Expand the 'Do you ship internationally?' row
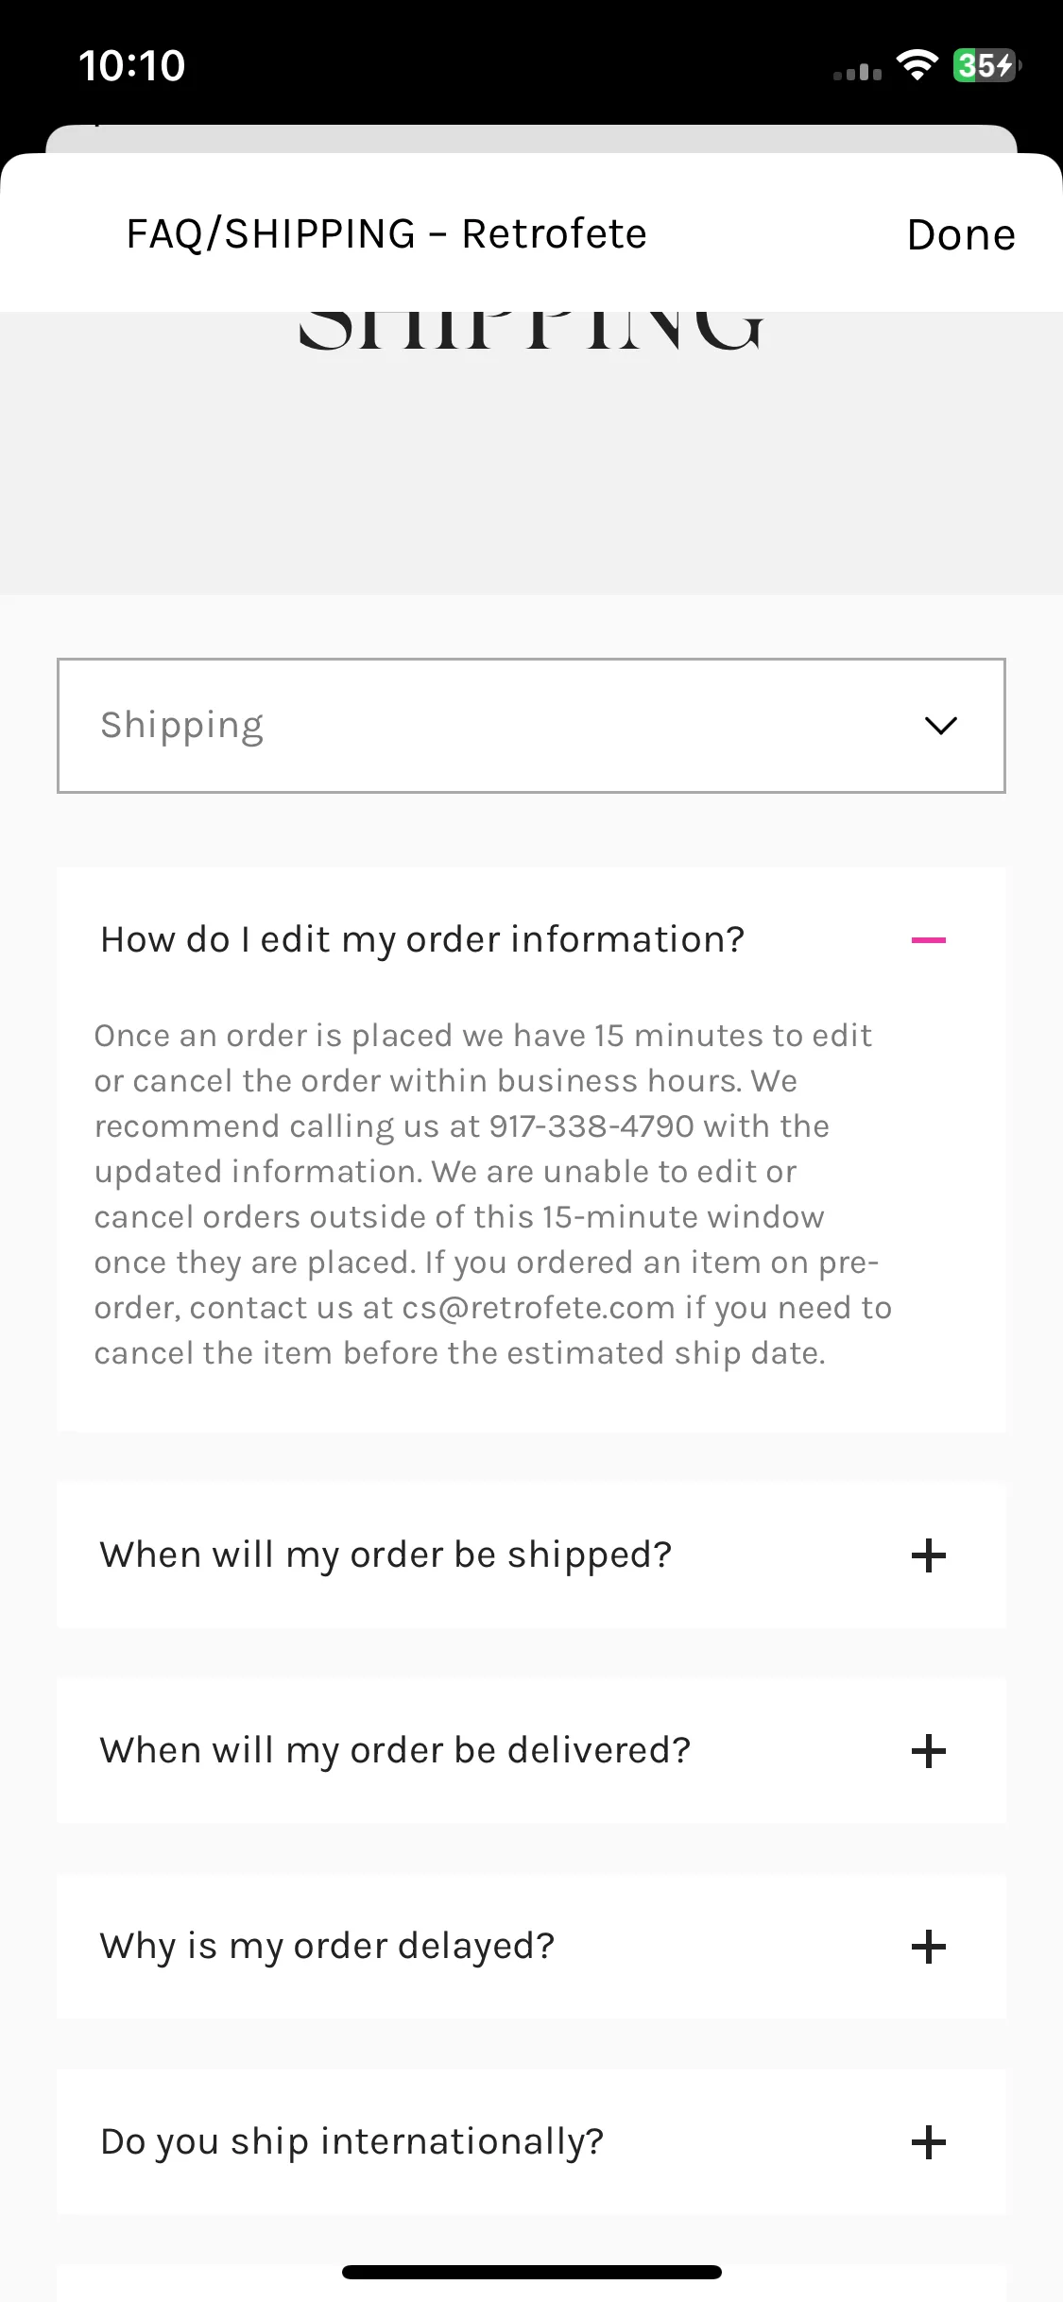1063x2302 pixels. (x=531, y=2142)
